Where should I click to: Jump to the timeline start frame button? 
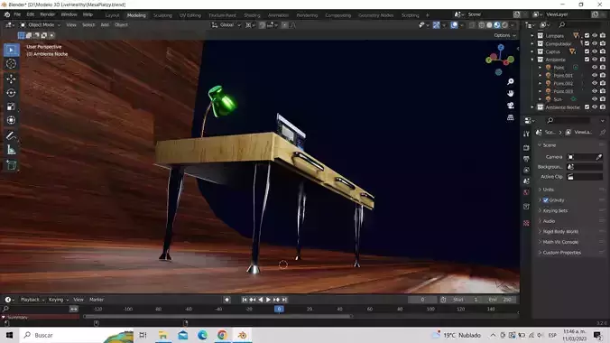(245, 300)
